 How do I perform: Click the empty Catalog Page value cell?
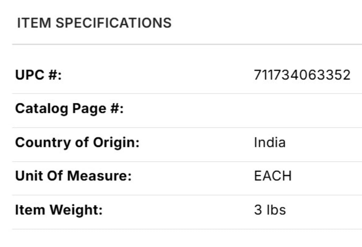pyautogui.click(x=302, y=109)
